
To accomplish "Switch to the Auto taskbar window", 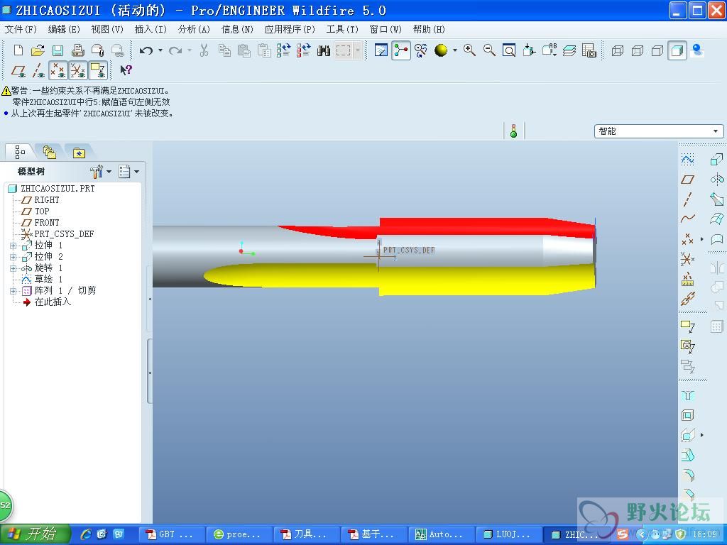I will 442,534.
